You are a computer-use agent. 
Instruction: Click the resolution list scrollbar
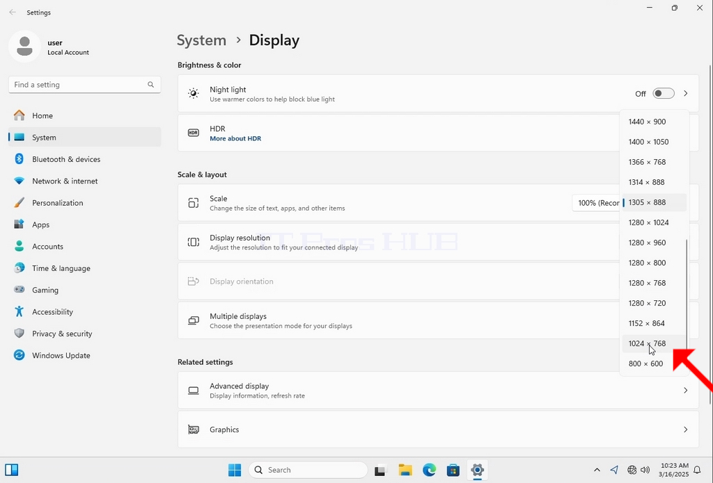pos(687,300)
